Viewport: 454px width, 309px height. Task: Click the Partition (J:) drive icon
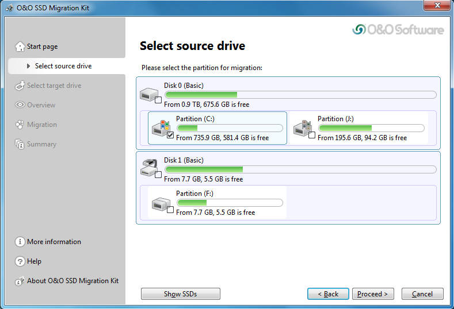(302, 126)
